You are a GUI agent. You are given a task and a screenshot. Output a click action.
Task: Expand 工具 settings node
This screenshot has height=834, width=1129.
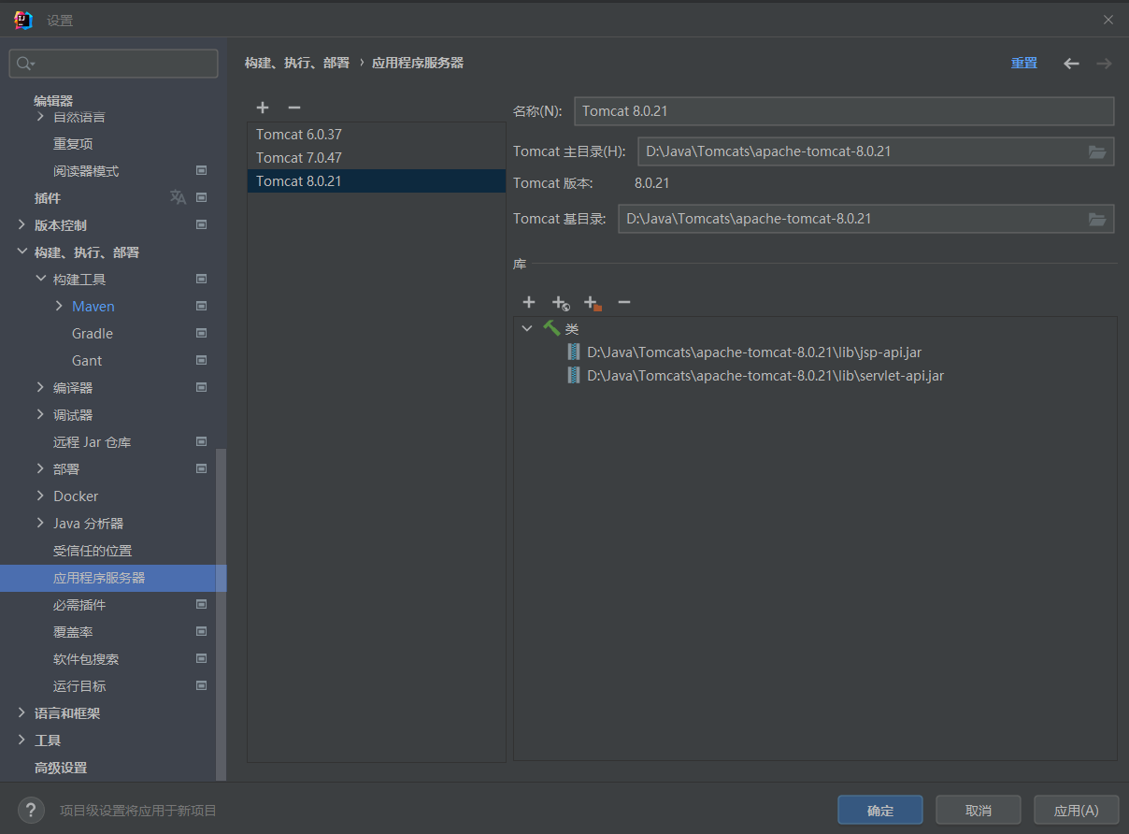point(21,740)
